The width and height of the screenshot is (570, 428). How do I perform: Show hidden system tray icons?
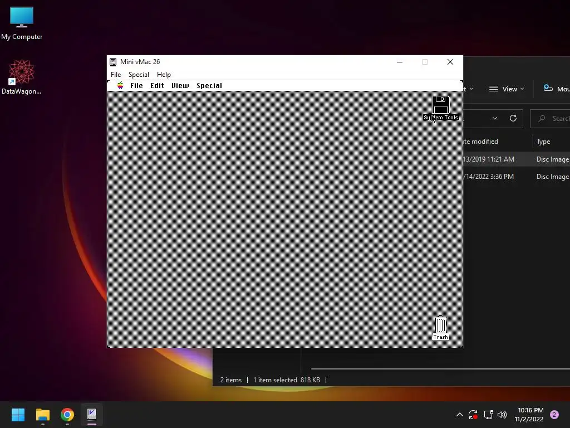pos(459,415)
